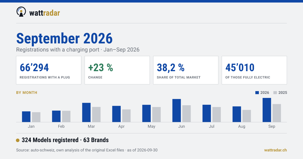Click the 45'010 fully electric figure
Viewport: 303px width, 159px height.
coord(240,67)
